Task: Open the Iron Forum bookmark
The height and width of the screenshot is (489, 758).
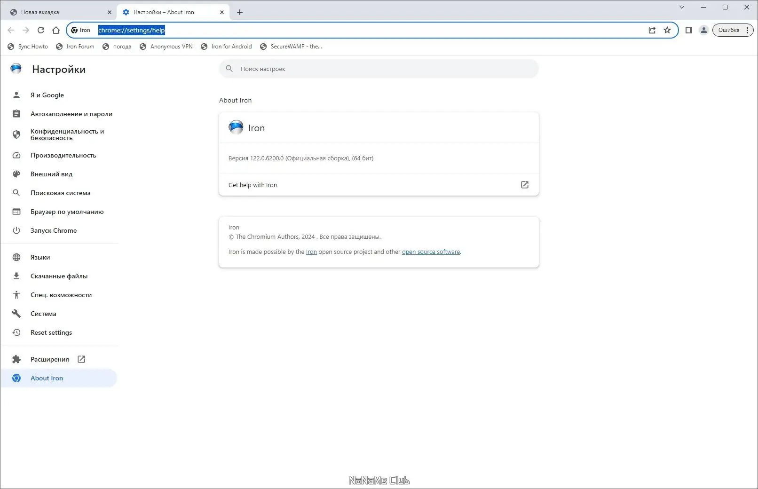Action: click(x=75, y=47)
